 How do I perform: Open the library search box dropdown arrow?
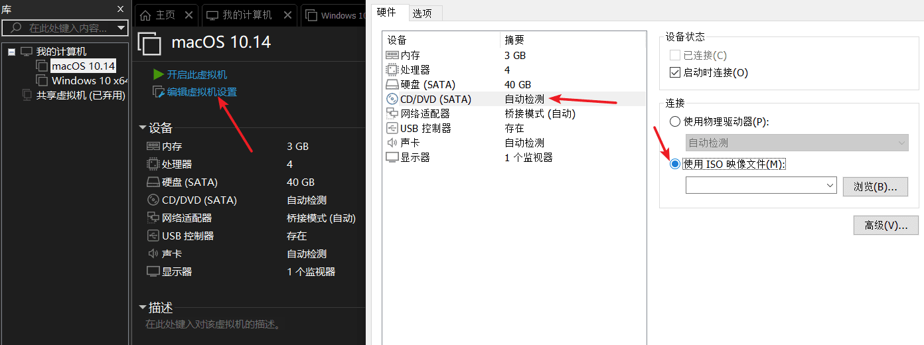tap(120, 28)
